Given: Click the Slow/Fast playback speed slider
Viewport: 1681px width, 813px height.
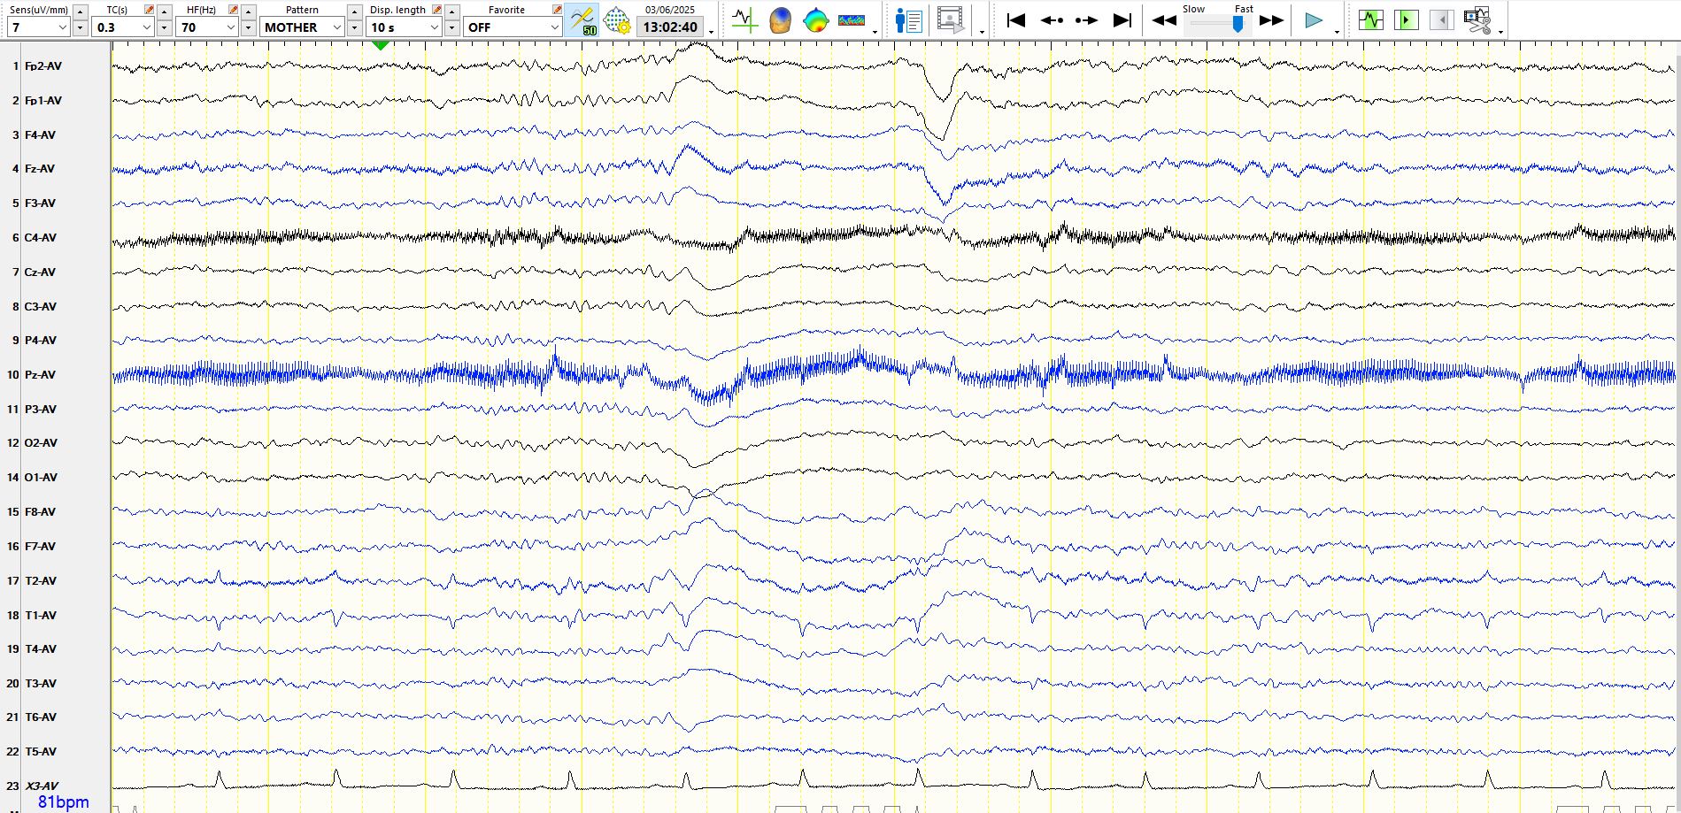Looking at the screenshot, I should click(1219, 25).
